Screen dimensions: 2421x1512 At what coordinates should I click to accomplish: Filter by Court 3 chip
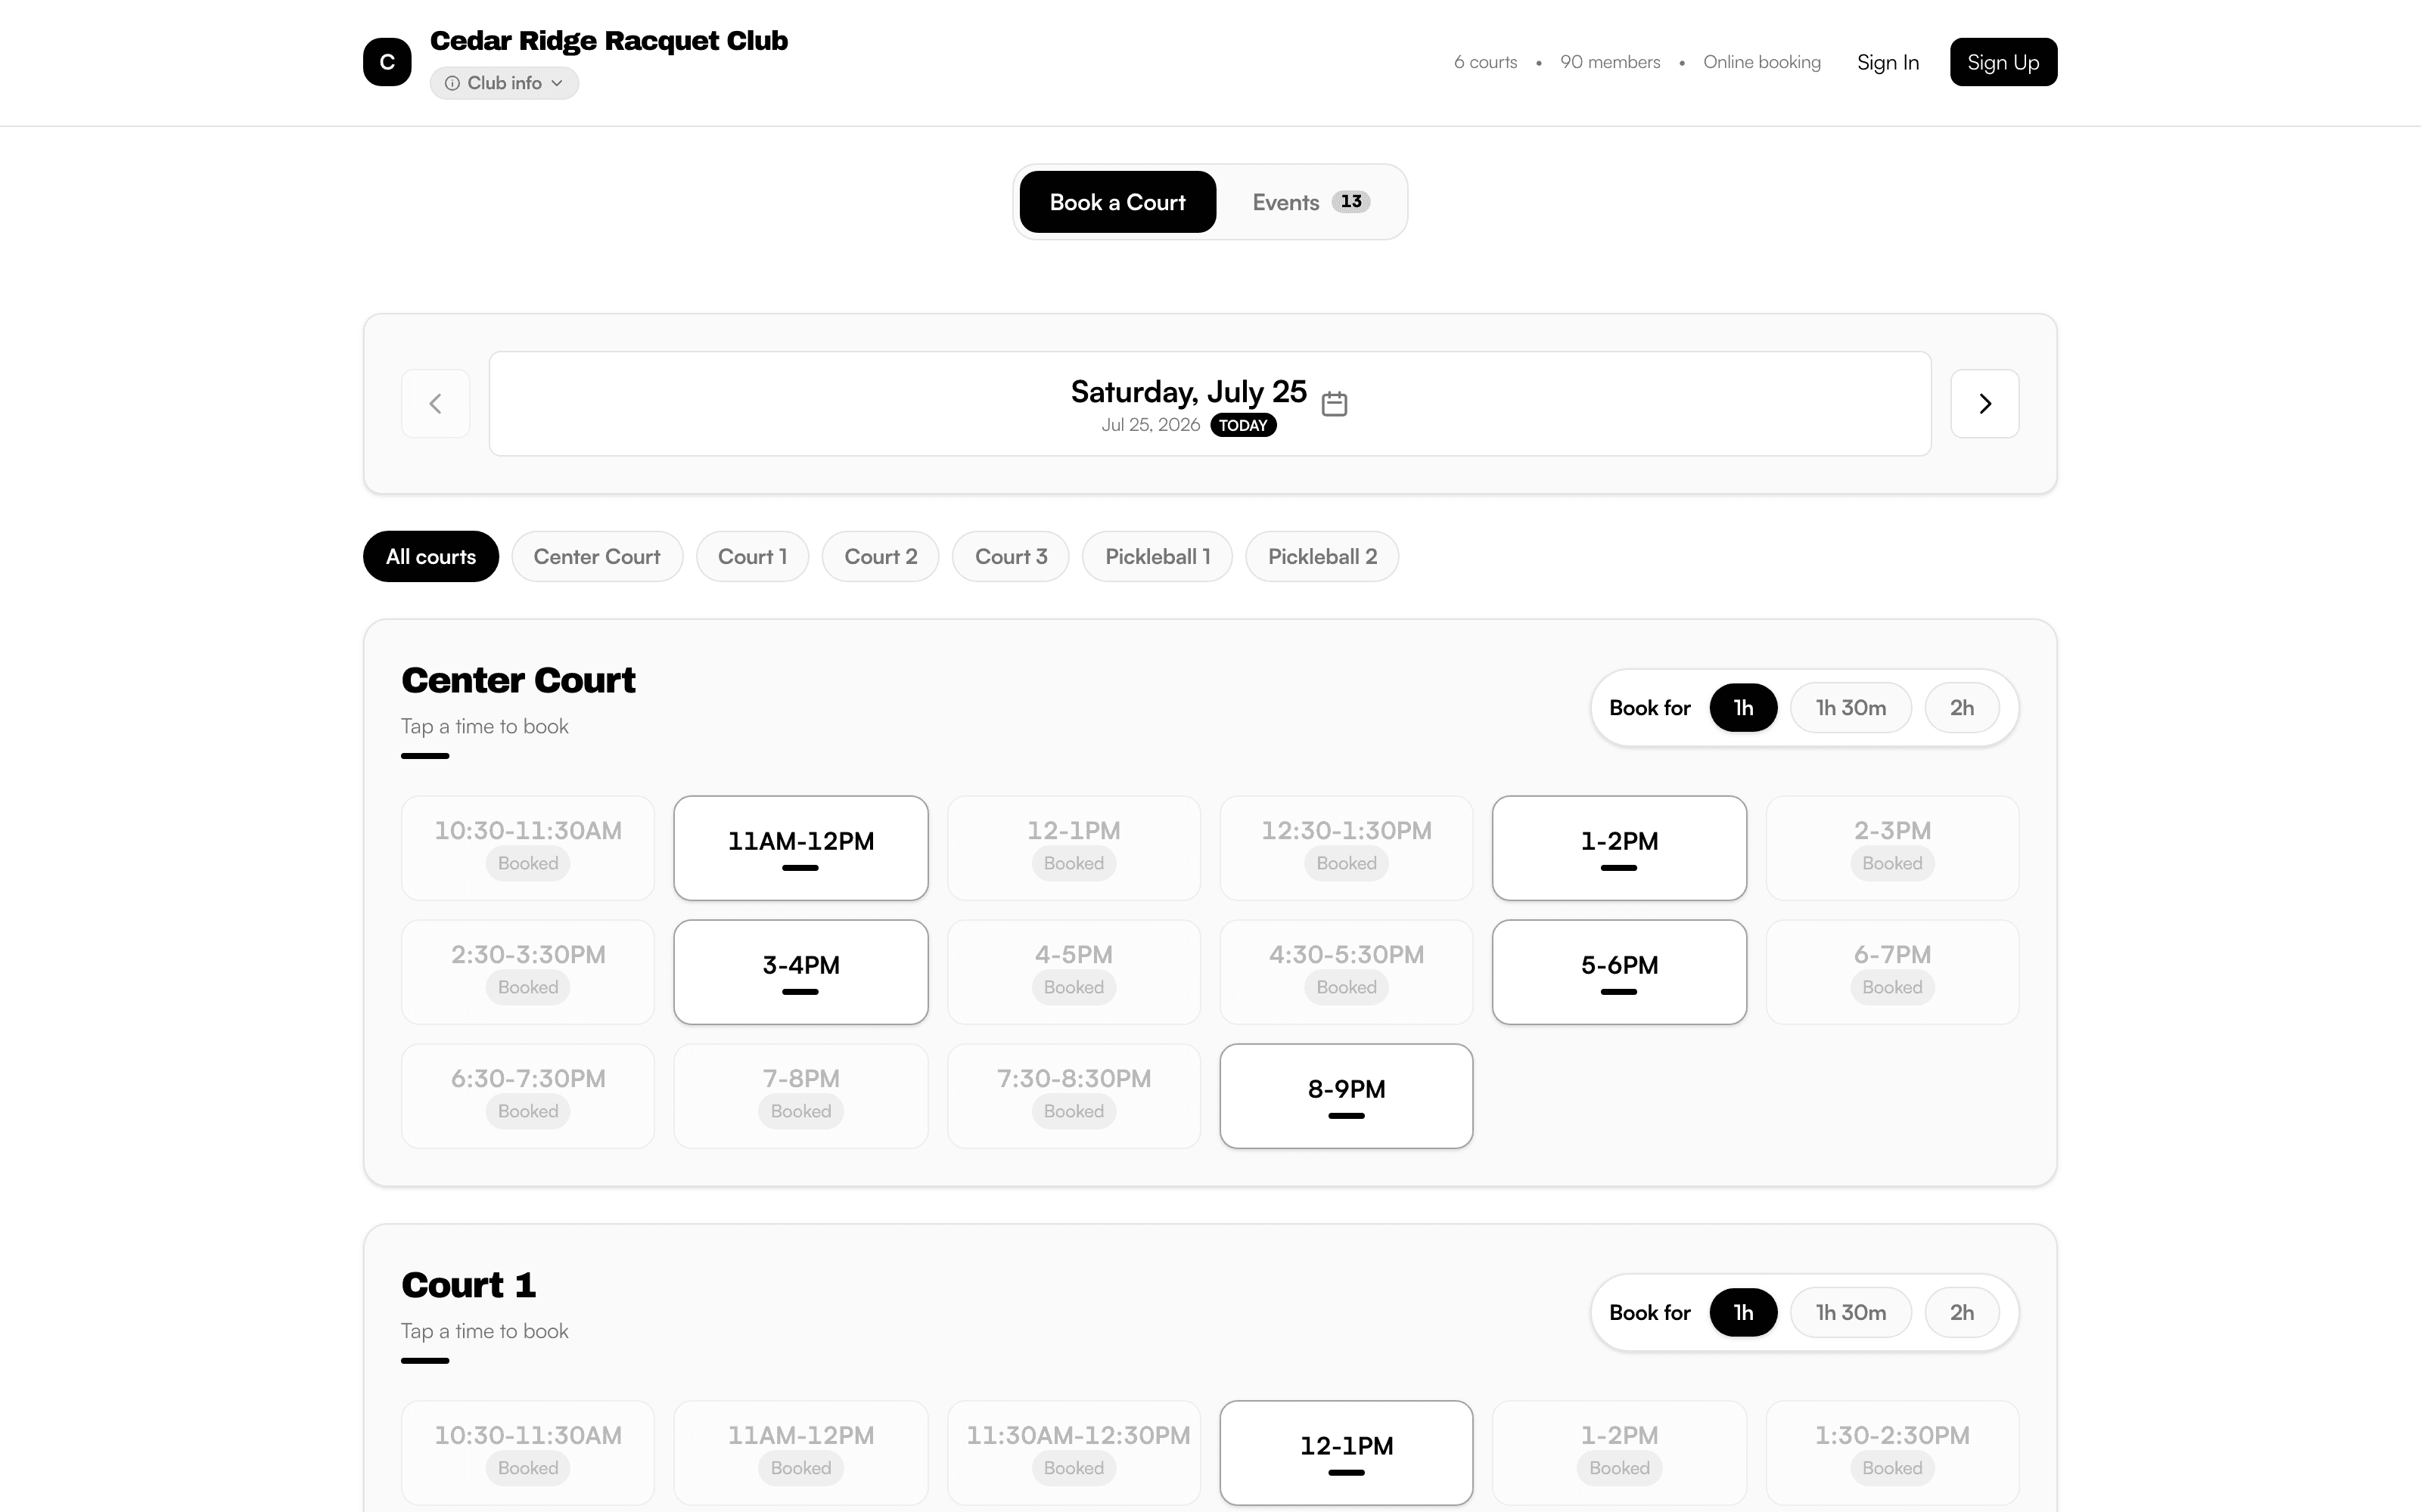point(1011,556)
